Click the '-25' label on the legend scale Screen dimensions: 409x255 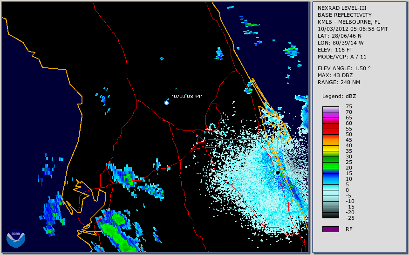click(x=350, y=218)
